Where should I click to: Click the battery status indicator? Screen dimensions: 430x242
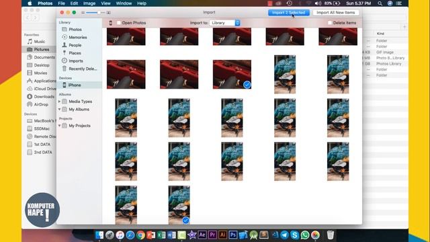333,3
